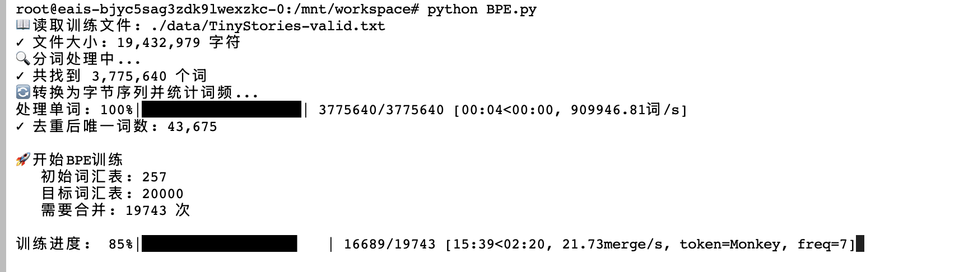
Task: Click the 3775640/3775640 word counter
Action: coord(381,110)
